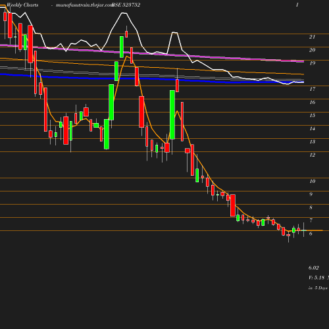Click the tallest green candle rising from level 13 to above 16
Viewport: 329px width, 329px height.
[x=172, y=114]
